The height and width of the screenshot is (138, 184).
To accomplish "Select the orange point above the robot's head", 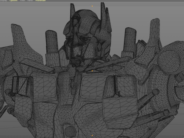I will (92, 6).
